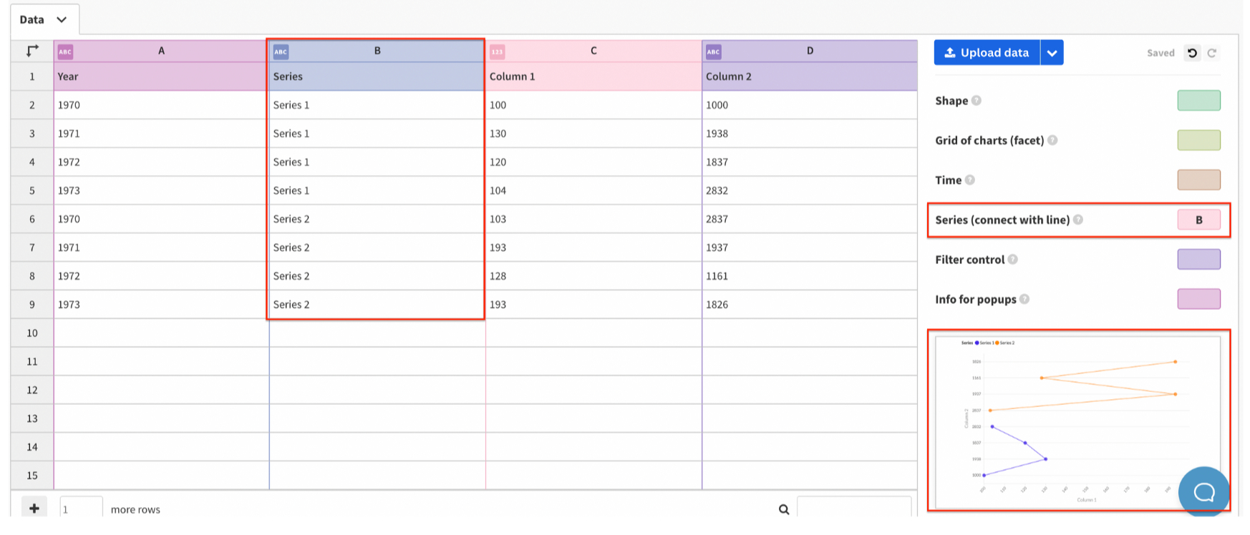
Task: Click the redo arrow icon
Action: pyautogui.click(x=1212, y=53)
